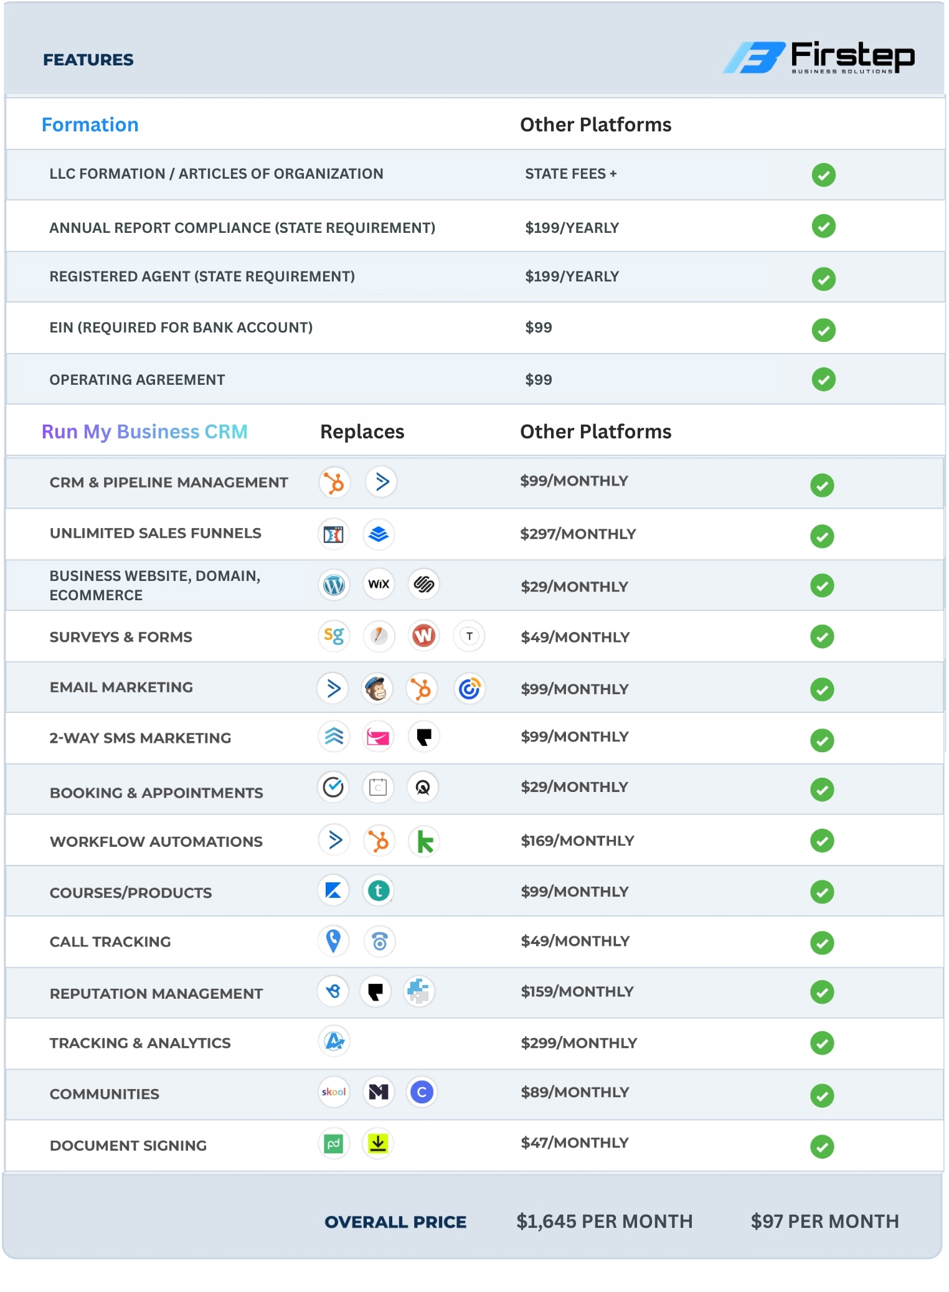Image resolution: width=949 pixels, height=1292 pixels.
Task: Click the Run My Business CRM heading
Action: click(x=144, y=431)
